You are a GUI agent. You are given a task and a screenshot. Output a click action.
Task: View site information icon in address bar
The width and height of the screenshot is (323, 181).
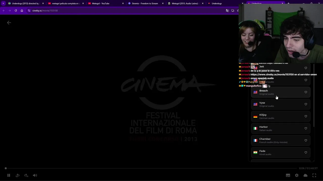tap(29, 11)
